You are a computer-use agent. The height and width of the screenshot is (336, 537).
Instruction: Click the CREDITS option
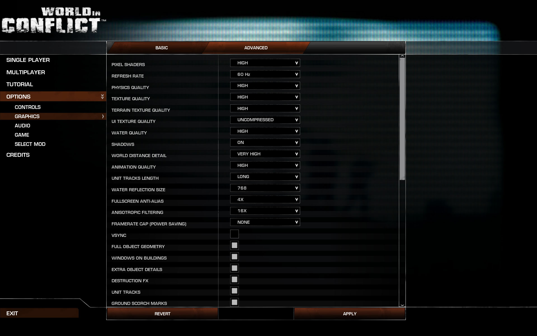[18, 155]
